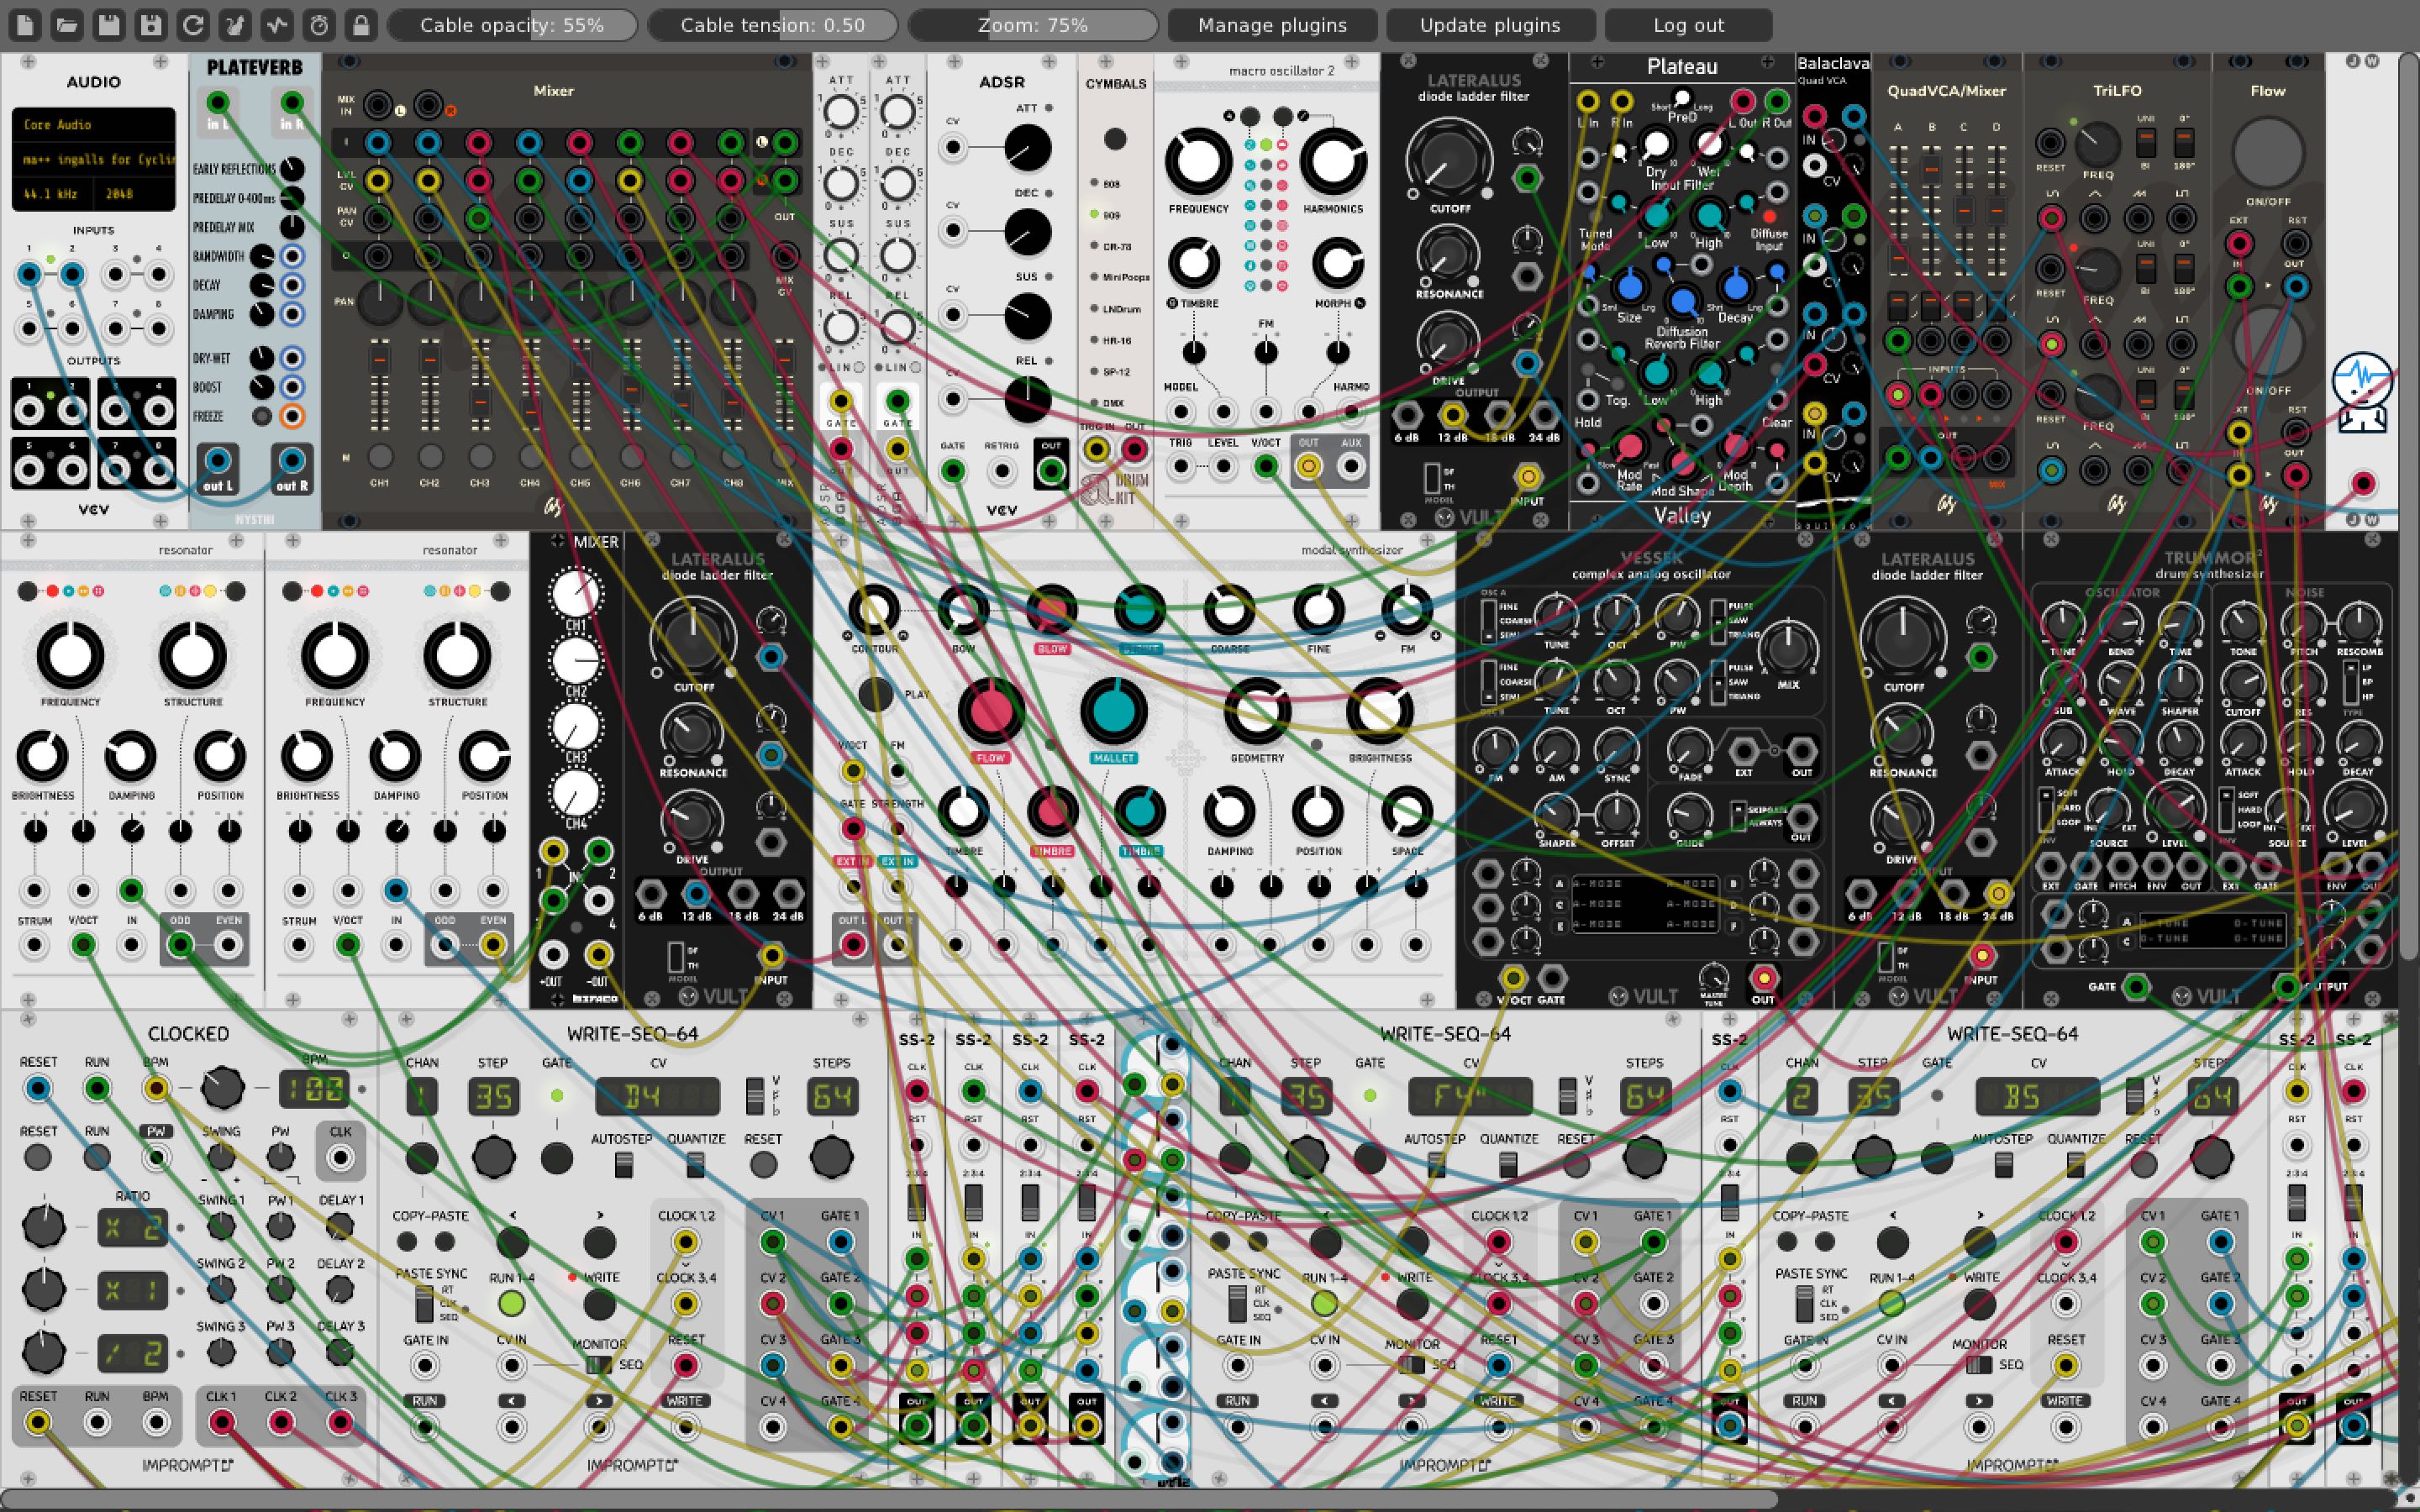
Task: Toggle the power meter waveform icon
Action: point(277,25)
